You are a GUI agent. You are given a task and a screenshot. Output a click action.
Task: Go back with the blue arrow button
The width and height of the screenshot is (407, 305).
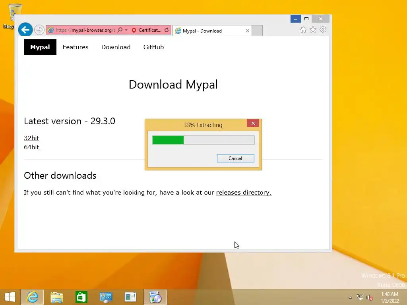tap(25, 30)
